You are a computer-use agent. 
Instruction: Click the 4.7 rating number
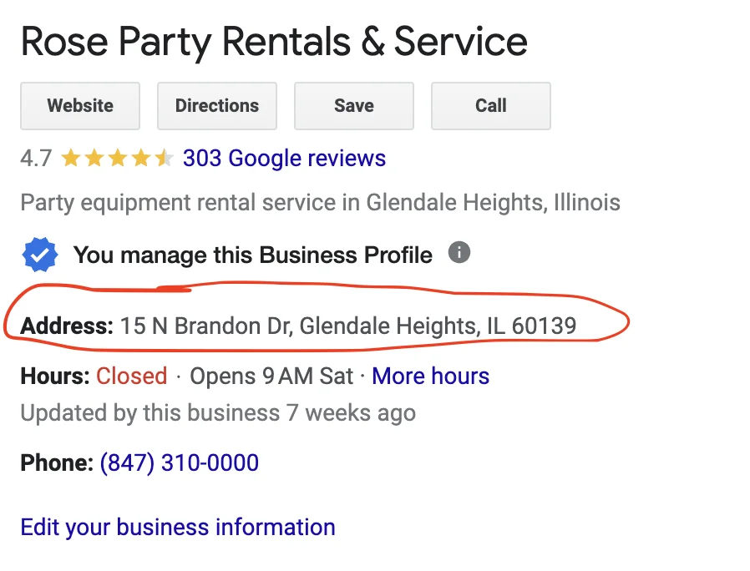36,159
